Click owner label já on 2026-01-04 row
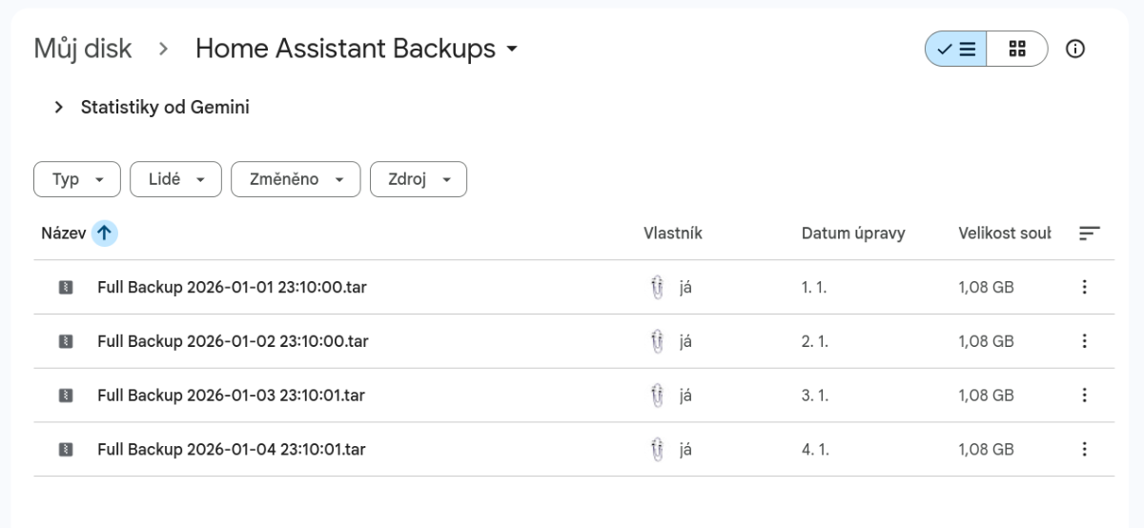The image size is (1144, 528). (x=685, y=450)
